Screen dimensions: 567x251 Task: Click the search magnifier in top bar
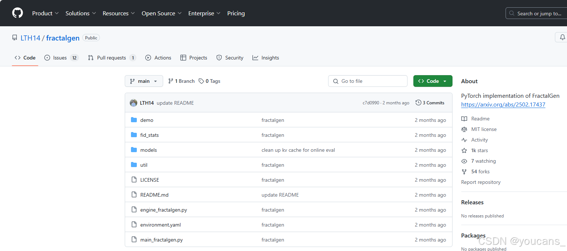point(512,13)
